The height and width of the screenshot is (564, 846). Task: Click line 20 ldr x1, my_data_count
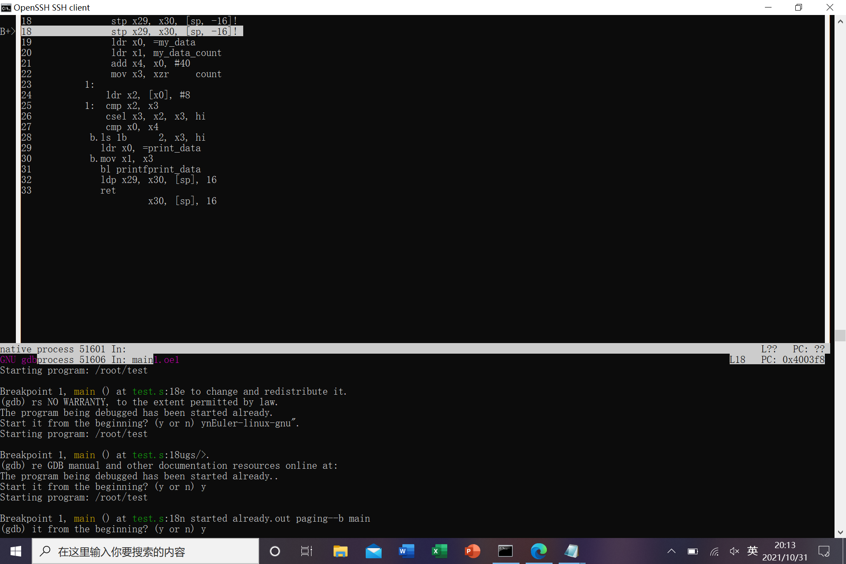click(x=166, y=53)
